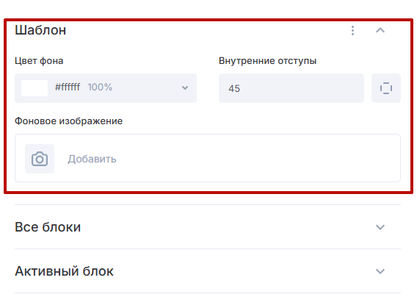Click the Фоновое изображение label
This screenshot has height=308, width=417.
point(68,121)
